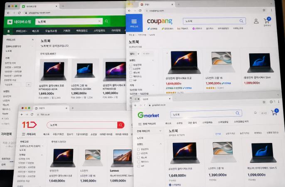The image size is (285, 187).
Task: Click the 노트북 breadcrumb in Coupang
Action: pos(152,35)
